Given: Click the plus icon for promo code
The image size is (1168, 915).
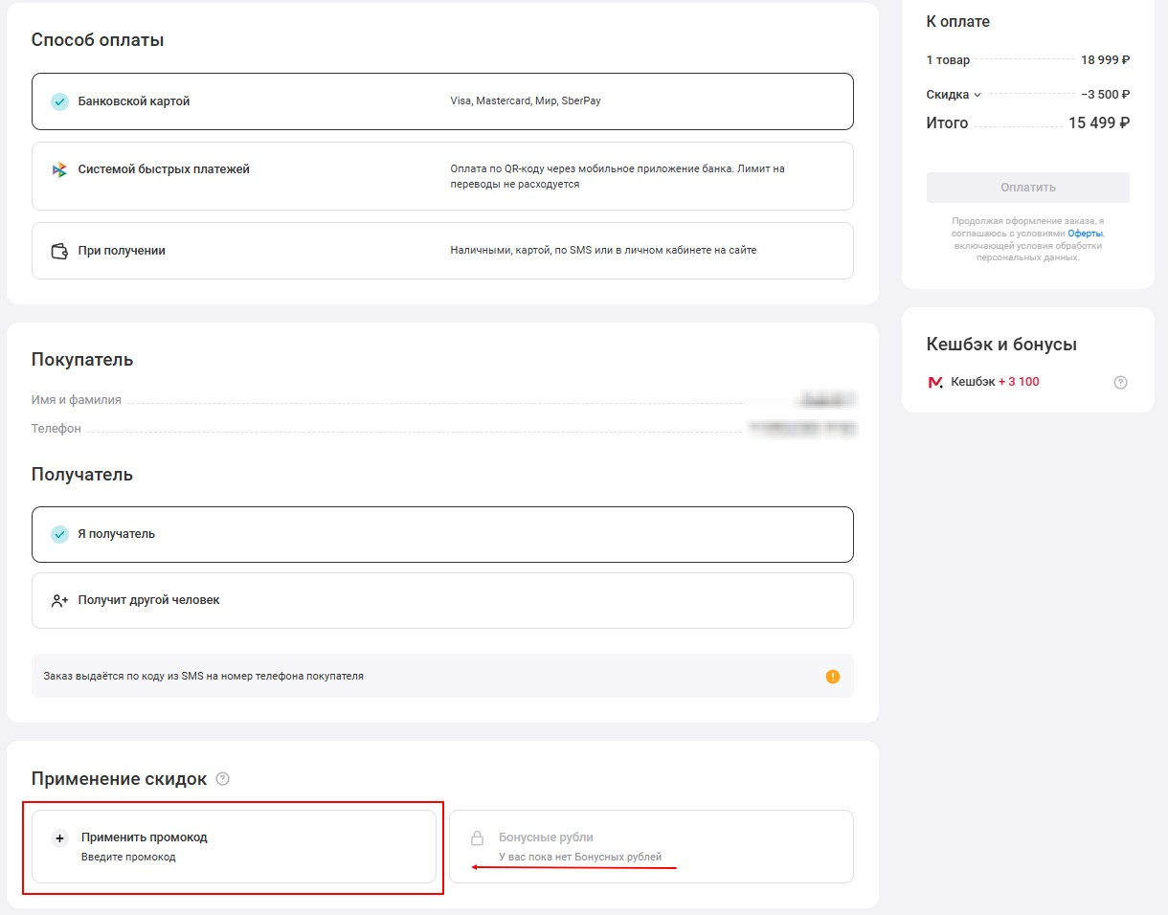Looking at the screenshot, I should [59, 838].
